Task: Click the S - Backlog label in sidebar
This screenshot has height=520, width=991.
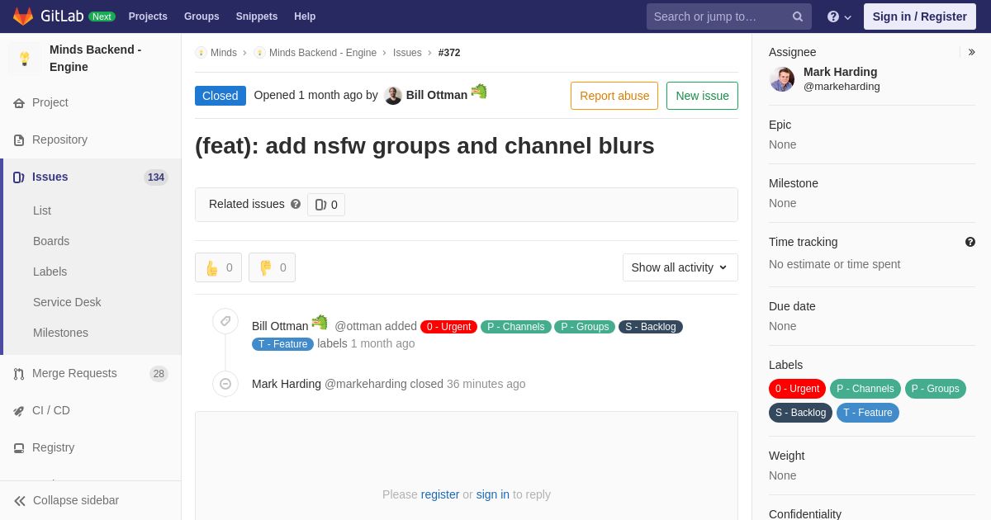Action: (x=800, y=413)
